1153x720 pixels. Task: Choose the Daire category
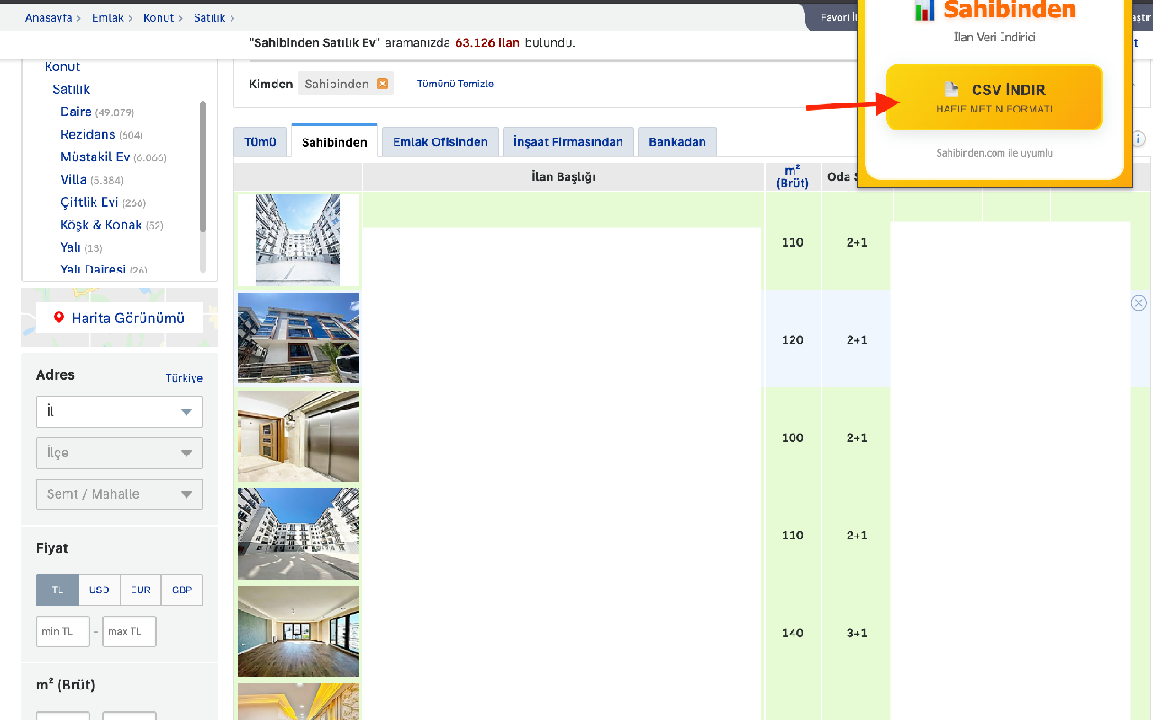[x=77, y=112]
